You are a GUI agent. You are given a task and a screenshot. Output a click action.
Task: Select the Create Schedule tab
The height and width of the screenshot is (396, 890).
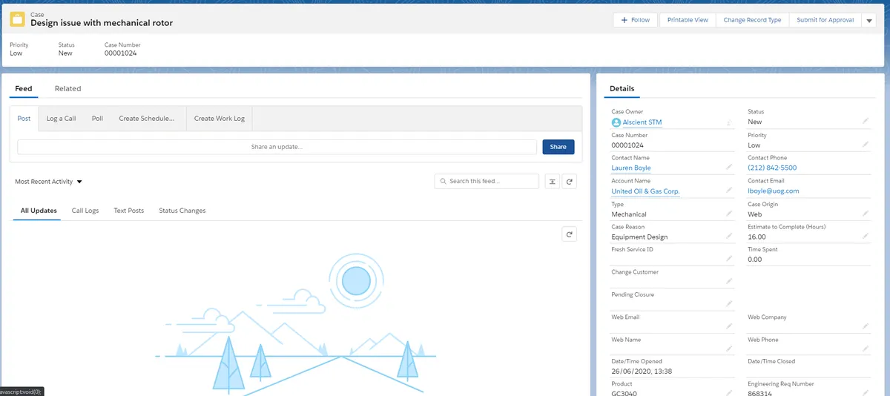pyautogui.click(x=147, y=118)
